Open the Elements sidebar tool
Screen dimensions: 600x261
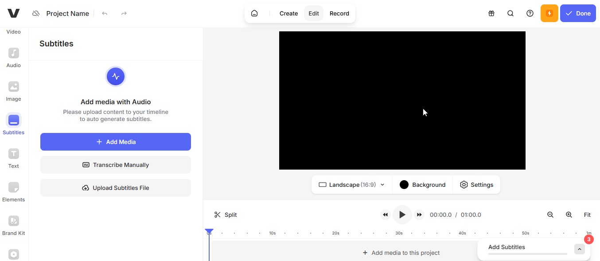point(14,192)
